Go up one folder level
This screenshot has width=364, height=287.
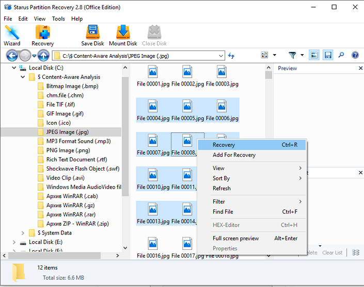coord(43,56)
